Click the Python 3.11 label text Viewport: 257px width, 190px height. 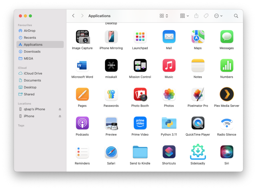pos(169,134)
